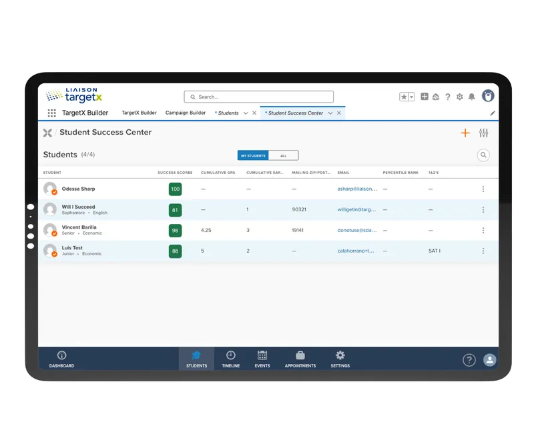Click the setup gear icon in header
The width and height of the screenshot is (534, 444).
pos(459,97)
